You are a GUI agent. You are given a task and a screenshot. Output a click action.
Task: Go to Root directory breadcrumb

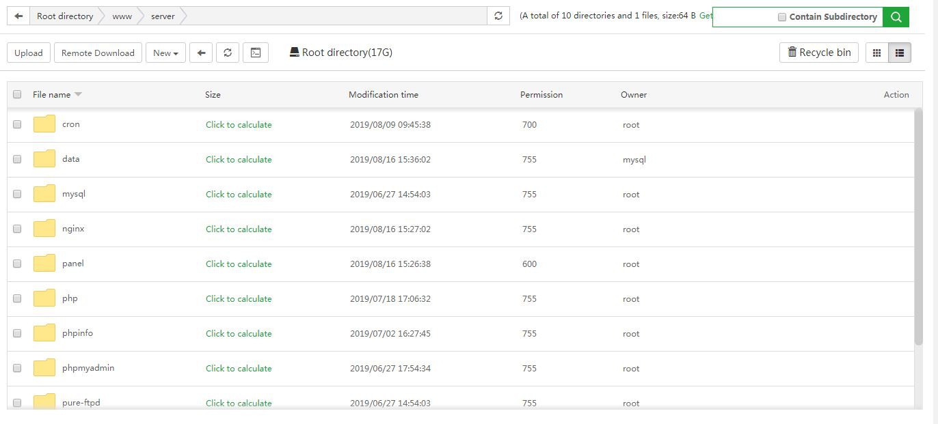click(65, 16)
